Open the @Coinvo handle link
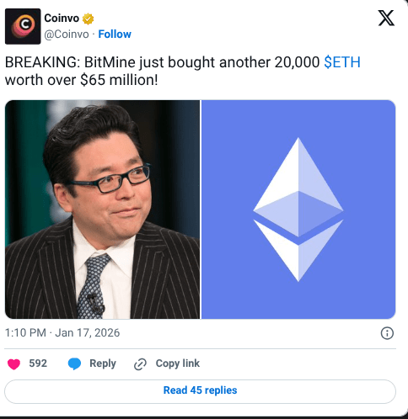This screenshot has height=419, width=408. point(67,34)
